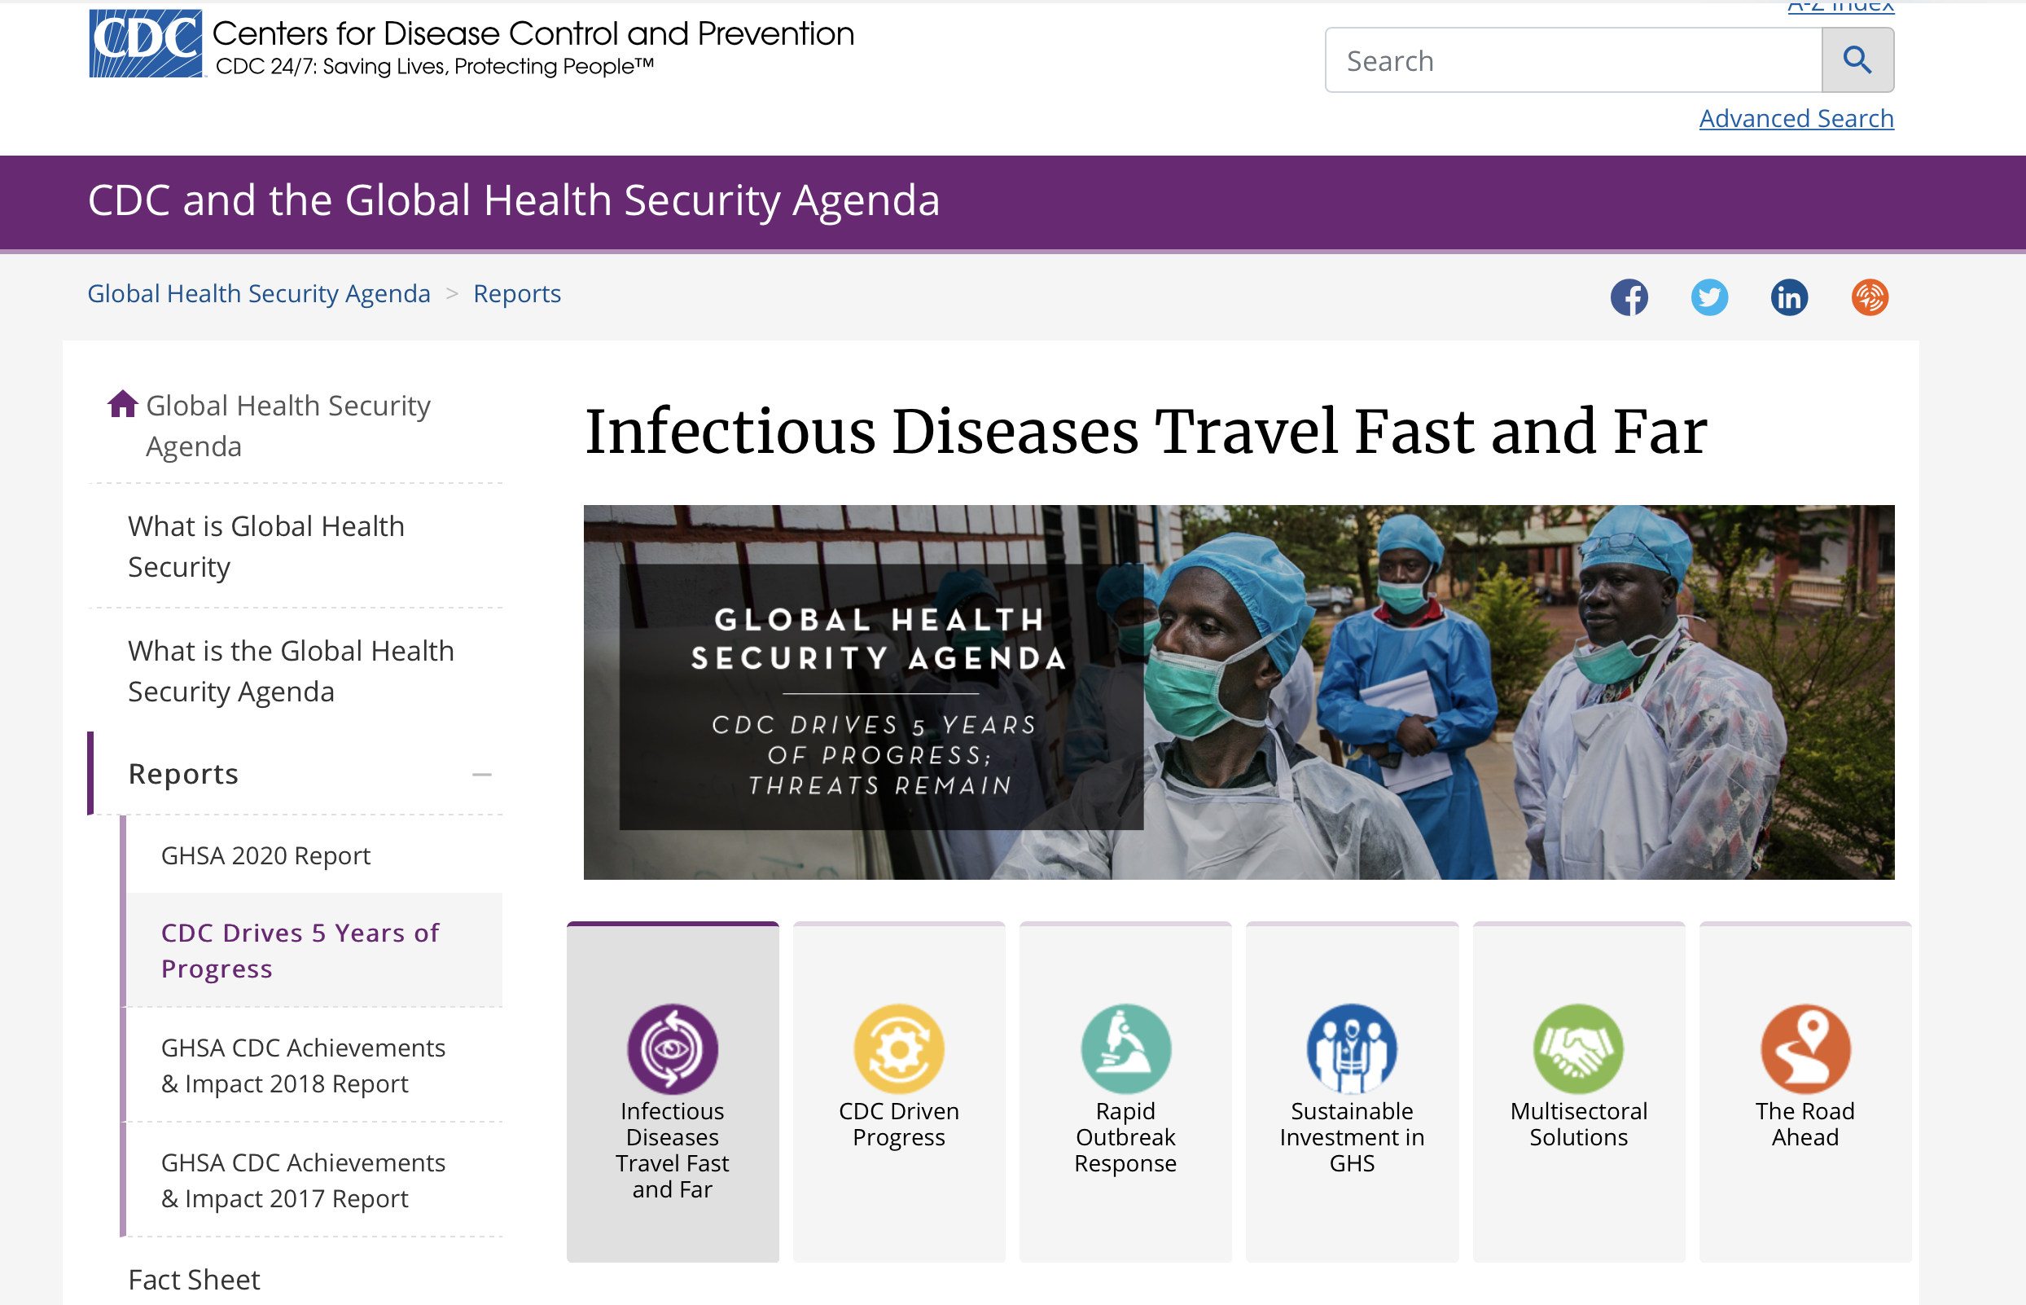Click the magnifier search button
The image size is (2026, 1305).
coord(1857,60)
